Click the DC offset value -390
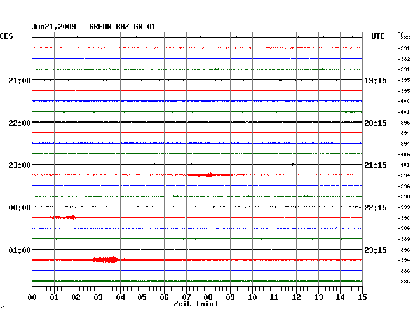413x314 pixels. [403, 218]
